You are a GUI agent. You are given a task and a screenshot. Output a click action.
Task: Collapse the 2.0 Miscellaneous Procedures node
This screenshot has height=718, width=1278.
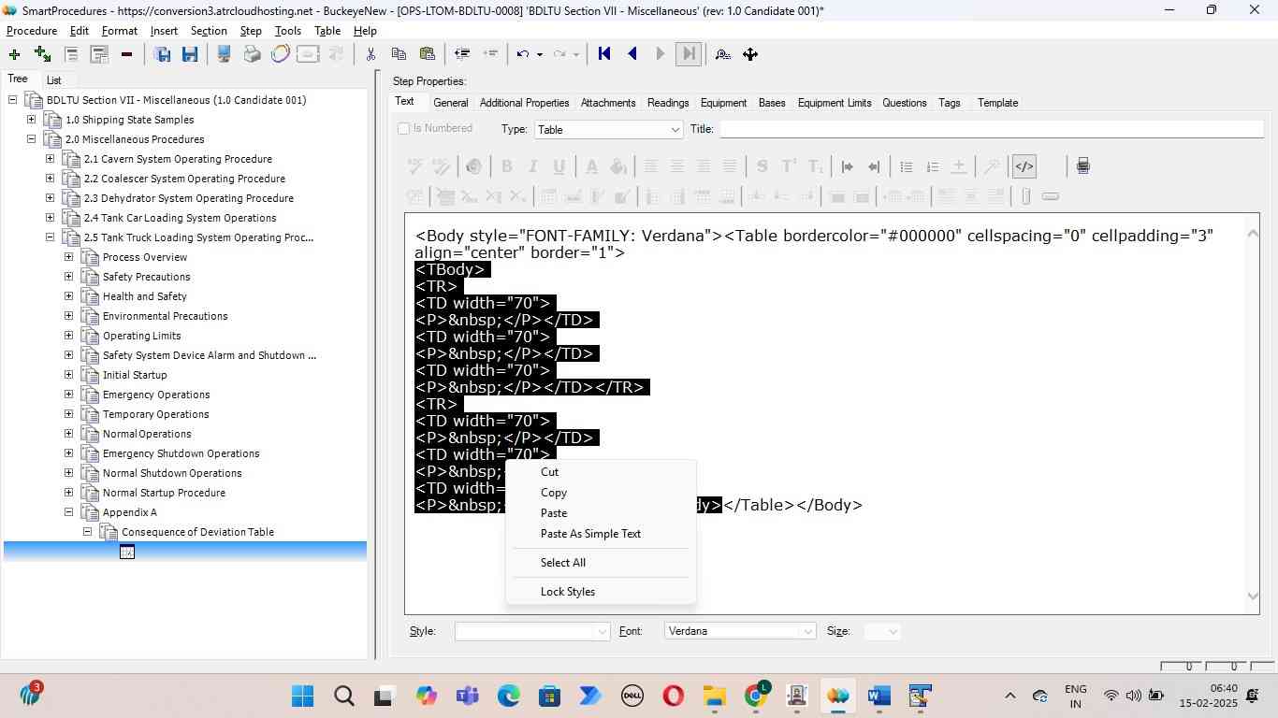pos(31,139)
